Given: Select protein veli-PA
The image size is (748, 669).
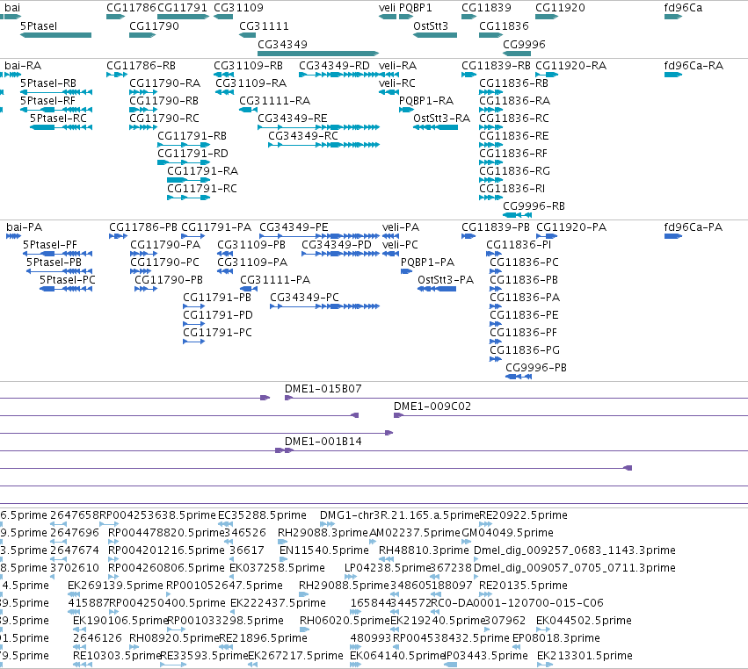Looking at the screenshot, I should click(390, 236).
